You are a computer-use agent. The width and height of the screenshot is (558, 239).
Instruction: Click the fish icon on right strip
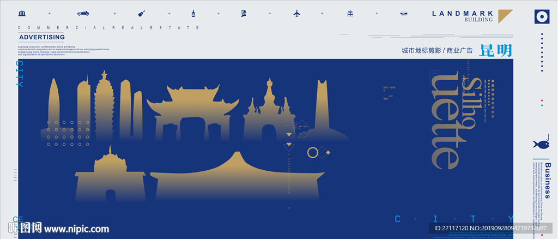[x=541, y=144]
